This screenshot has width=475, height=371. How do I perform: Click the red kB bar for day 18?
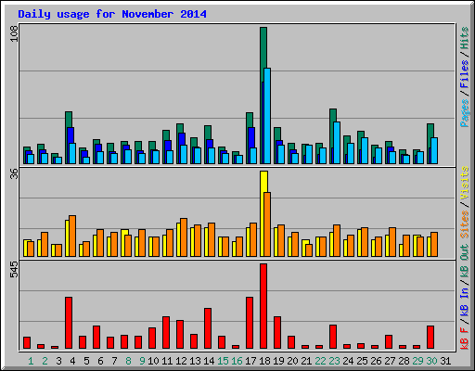(263, 306)
